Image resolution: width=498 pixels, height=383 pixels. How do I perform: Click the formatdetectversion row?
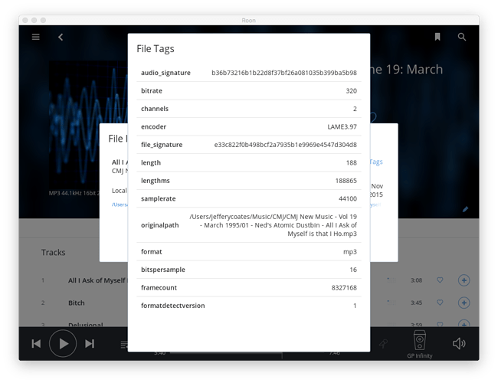point(249,306)
